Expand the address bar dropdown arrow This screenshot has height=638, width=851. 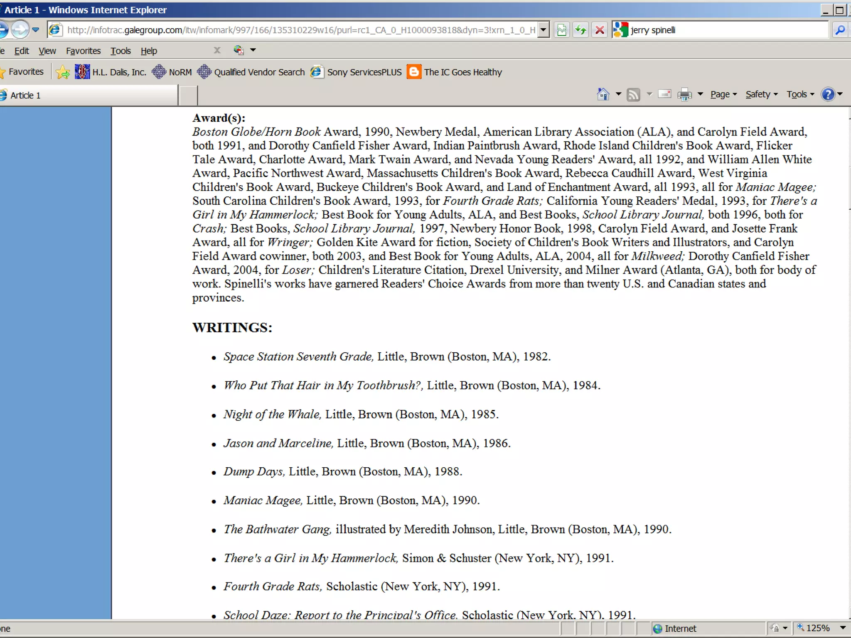(x=543, y=30)
